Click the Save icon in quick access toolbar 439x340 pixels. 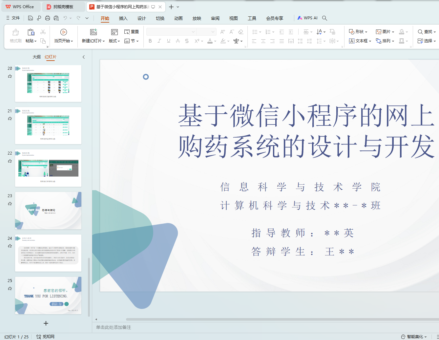click(31, 18)
